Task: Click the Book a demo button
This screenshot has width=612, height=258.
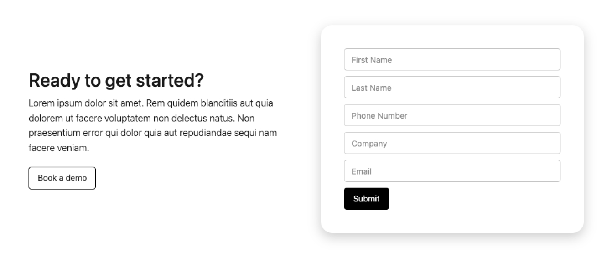Action: click(x=62, y=178)
